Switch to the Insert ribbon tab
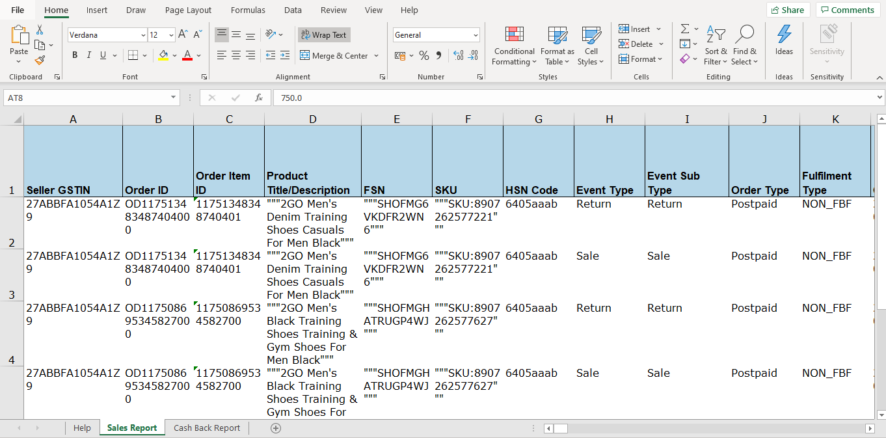This screenshot has height=438, width=886. (97, 10)
